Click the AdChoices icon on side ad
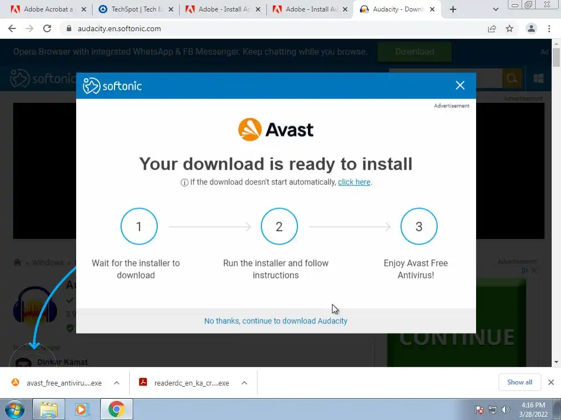This screenshot has width=561, height=420. pos(524,271)
